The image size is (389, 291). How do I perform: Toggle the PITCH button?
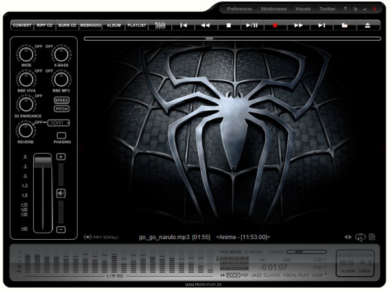[x=62, y=109]
